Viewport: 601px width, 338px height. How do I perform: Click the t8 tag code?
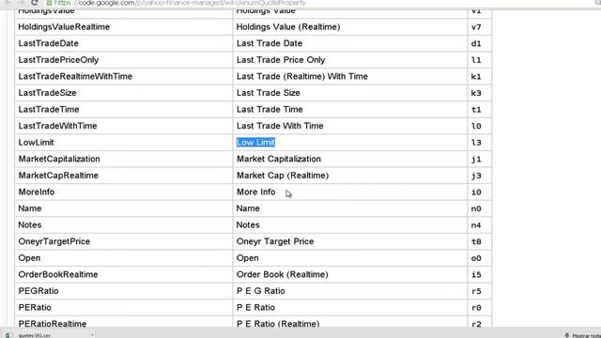pyautogui.click(x=476, y=241)
